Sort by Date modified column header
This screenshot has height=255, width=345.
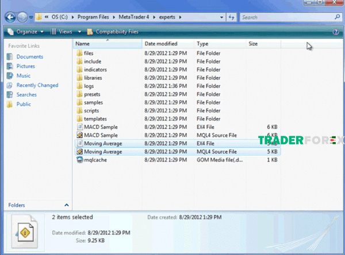pyautogui.click(x=168, y=44)
